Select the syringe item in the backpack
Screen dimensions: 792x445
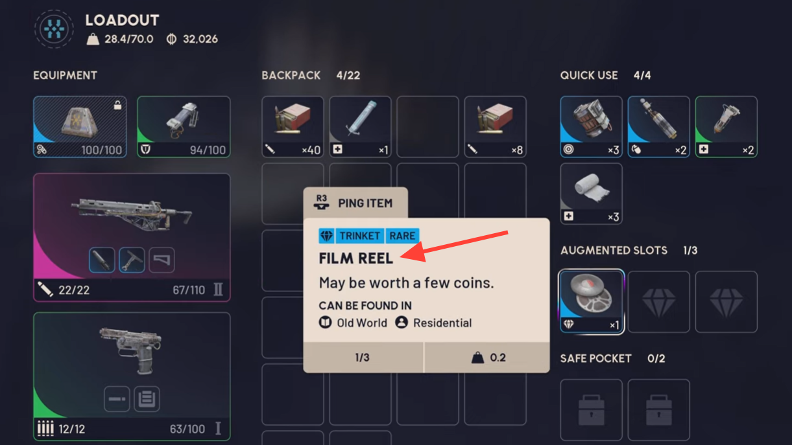click(360, 127)
